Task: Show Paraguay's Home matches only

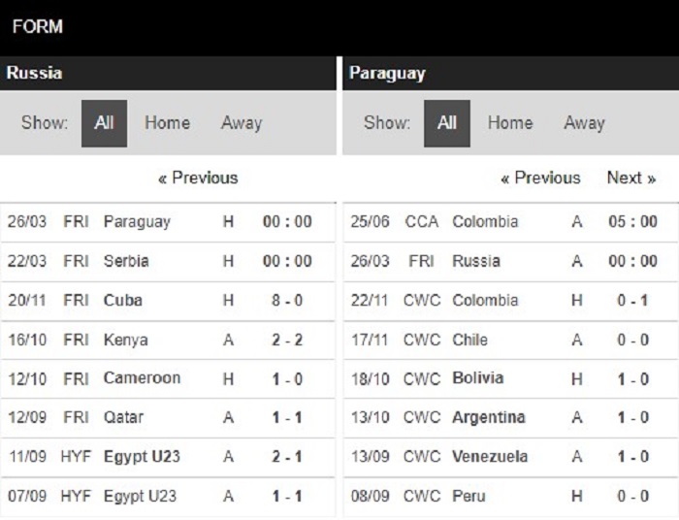Action: coord(510,123)
